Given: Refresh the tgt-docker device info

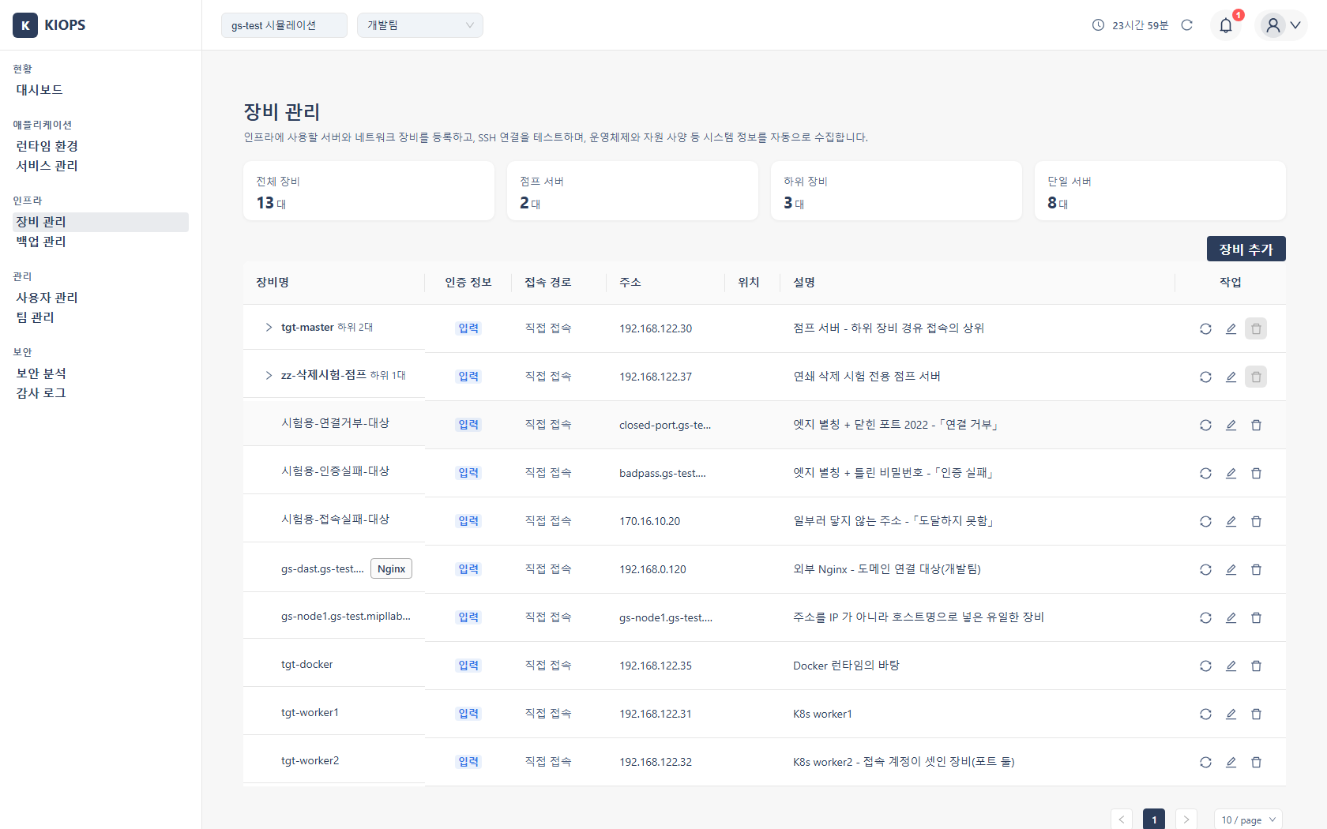Looking at the screenshot, I should click(1205, 666).
